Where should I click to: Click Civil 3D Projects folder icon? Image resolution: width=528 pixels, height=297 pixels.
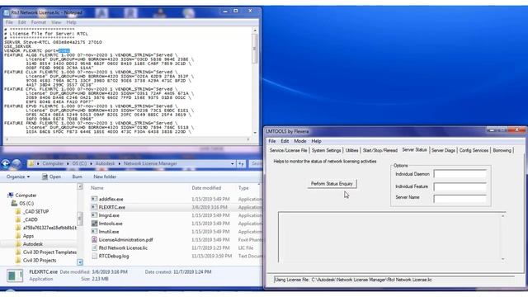point(18,261)
